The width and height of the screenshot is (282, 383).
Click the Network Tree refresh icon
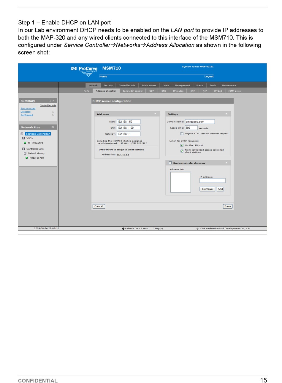tap(53, 127)
